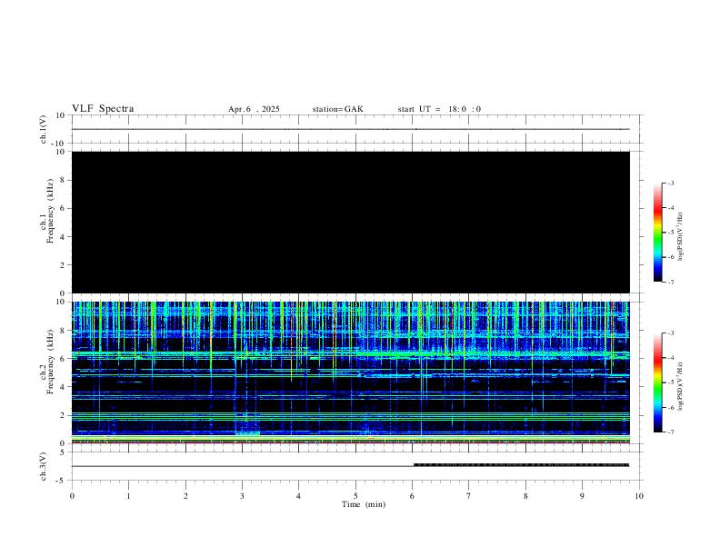
Task: Click the "6" kHz tick on ch.2 frequency axis
Action: point(64,359)
